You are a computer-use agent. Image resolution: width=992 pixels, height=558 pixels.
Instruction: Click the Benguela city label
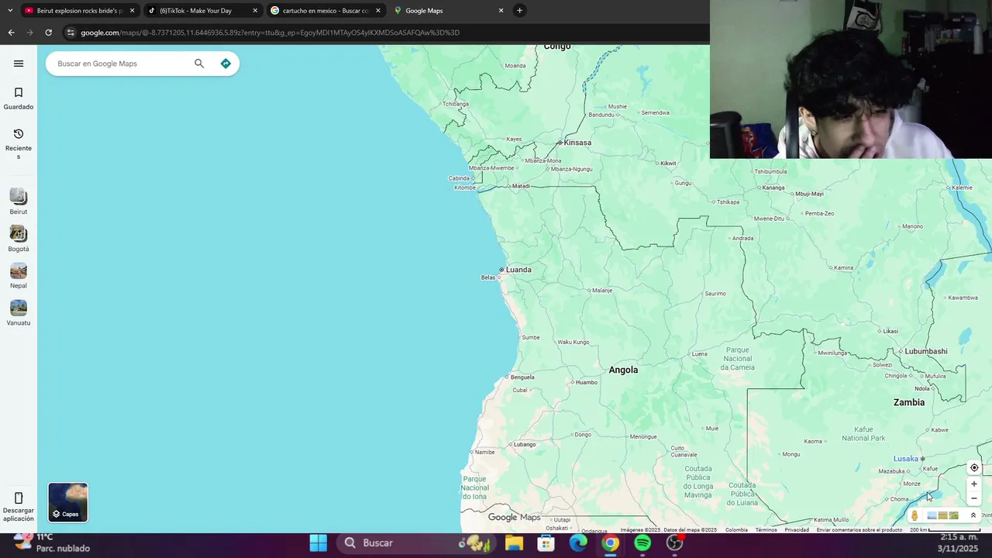[522, 377]
